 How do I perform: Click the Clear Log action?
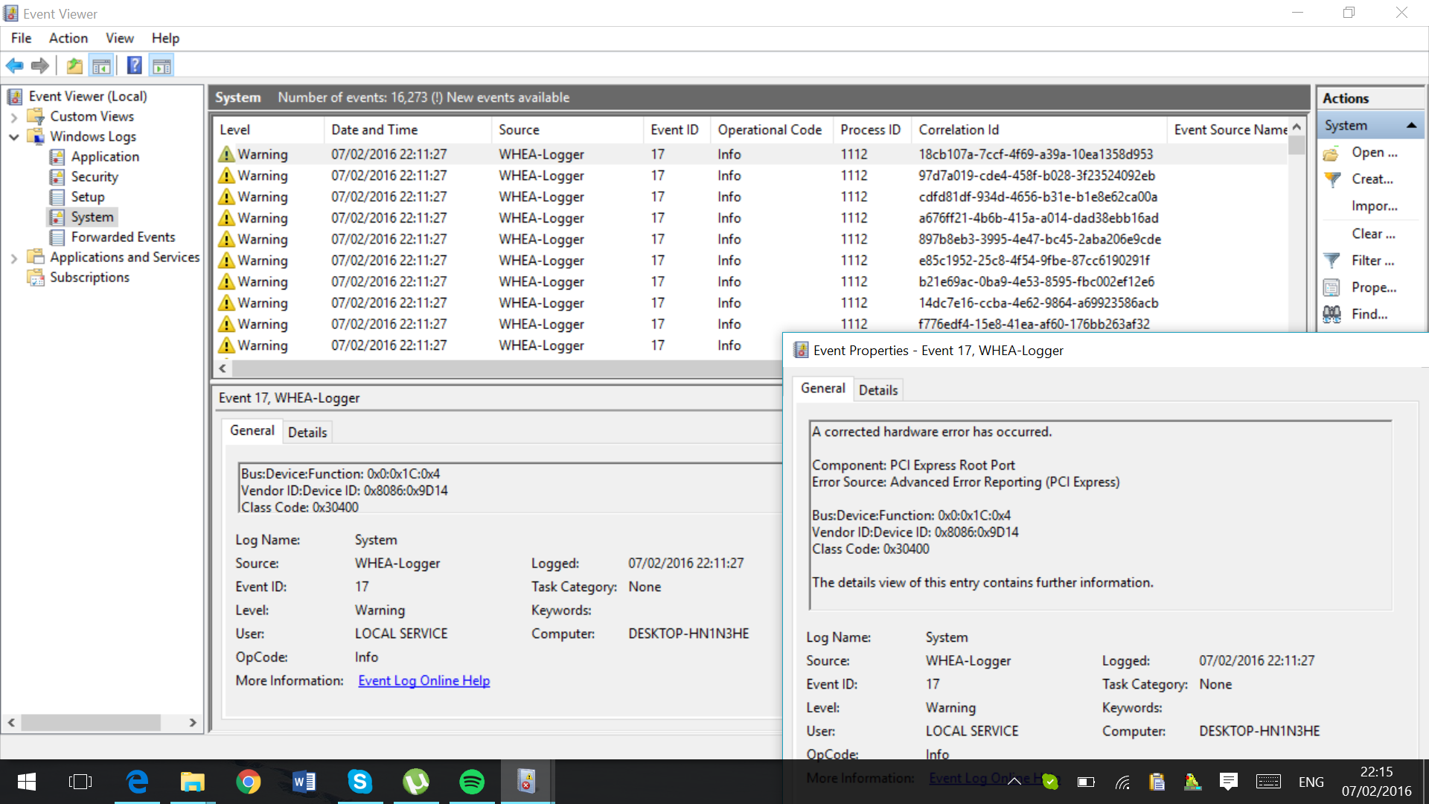point(1373,234)
